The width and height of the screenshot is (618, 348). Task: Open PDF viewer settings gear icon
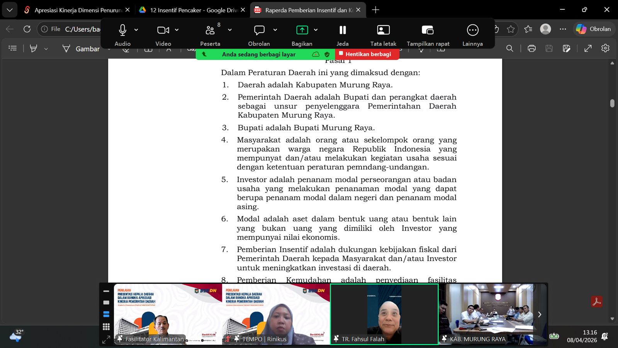point(605,48)
